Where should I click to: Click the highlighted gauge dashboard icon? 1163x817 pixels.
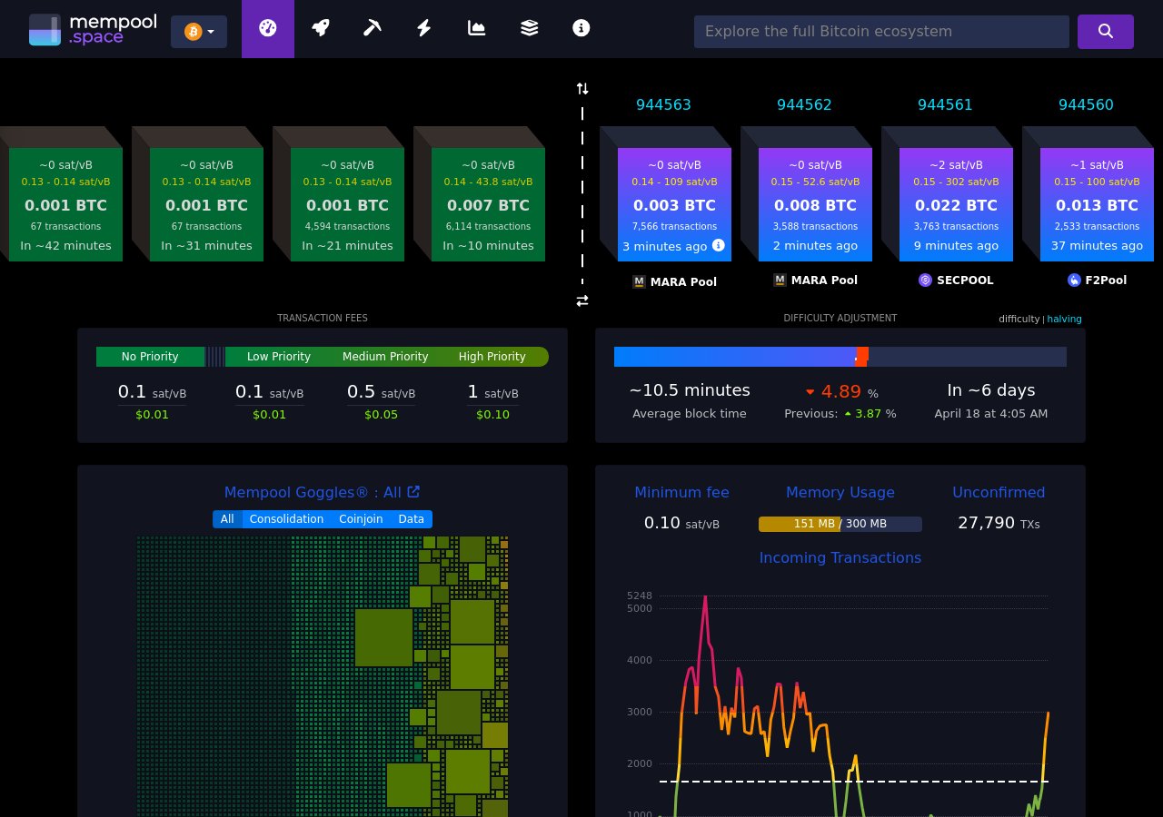(x=267, y=28)
